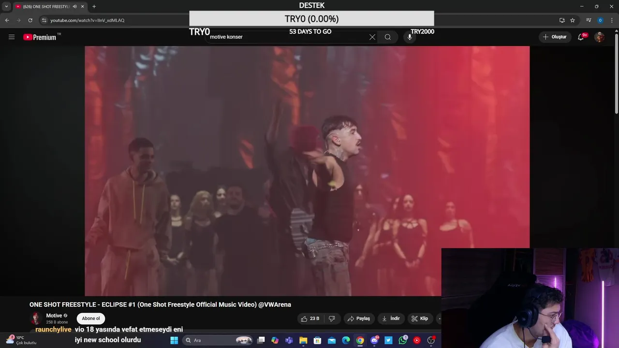Click the Abone ol subscribe button

click(91, 318)
